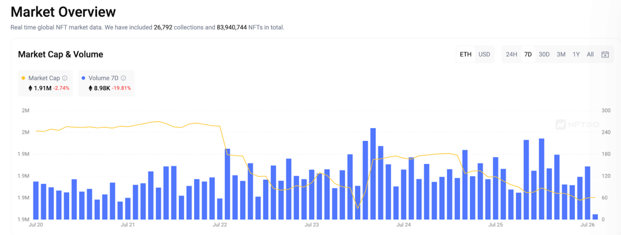
Task: Switch currency to ETH
Action: tap(465, 54)
